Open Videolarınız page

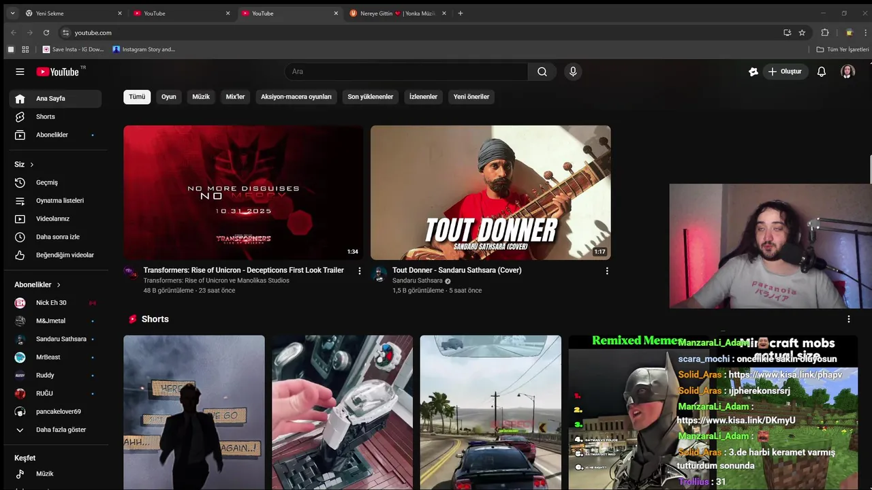pos(56,218)
